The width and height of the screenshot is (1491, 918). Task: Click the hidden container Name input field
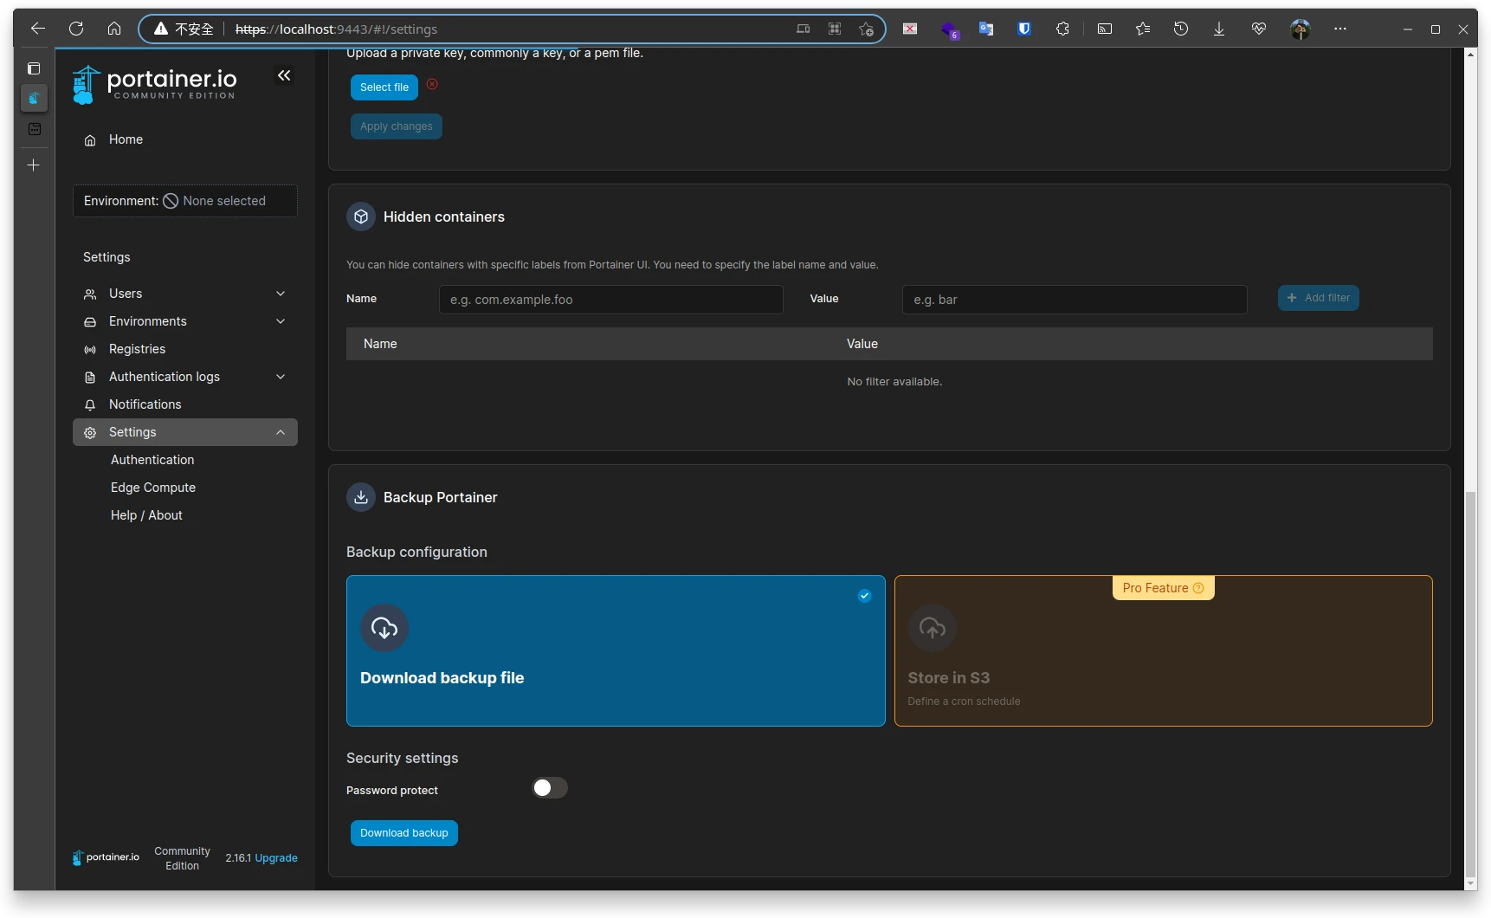click(610, 300)
